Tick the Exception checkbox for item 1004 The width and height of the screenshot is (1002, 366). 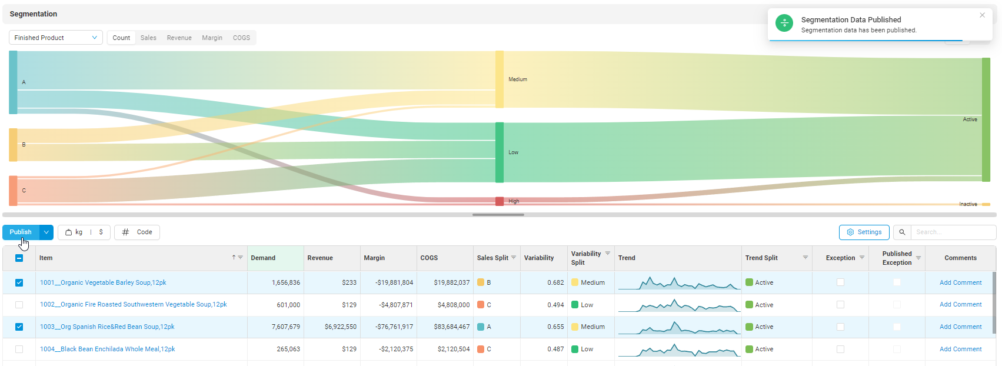(x=840, y=349)
